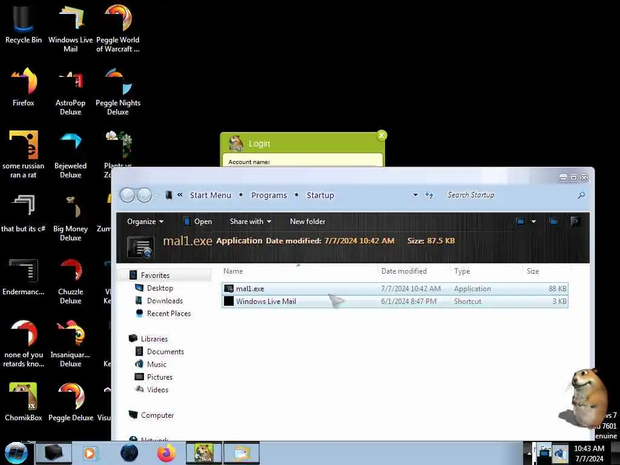
Task: Toggle the preview pane button
Action: pyautogui.click(x=553, y=221)
